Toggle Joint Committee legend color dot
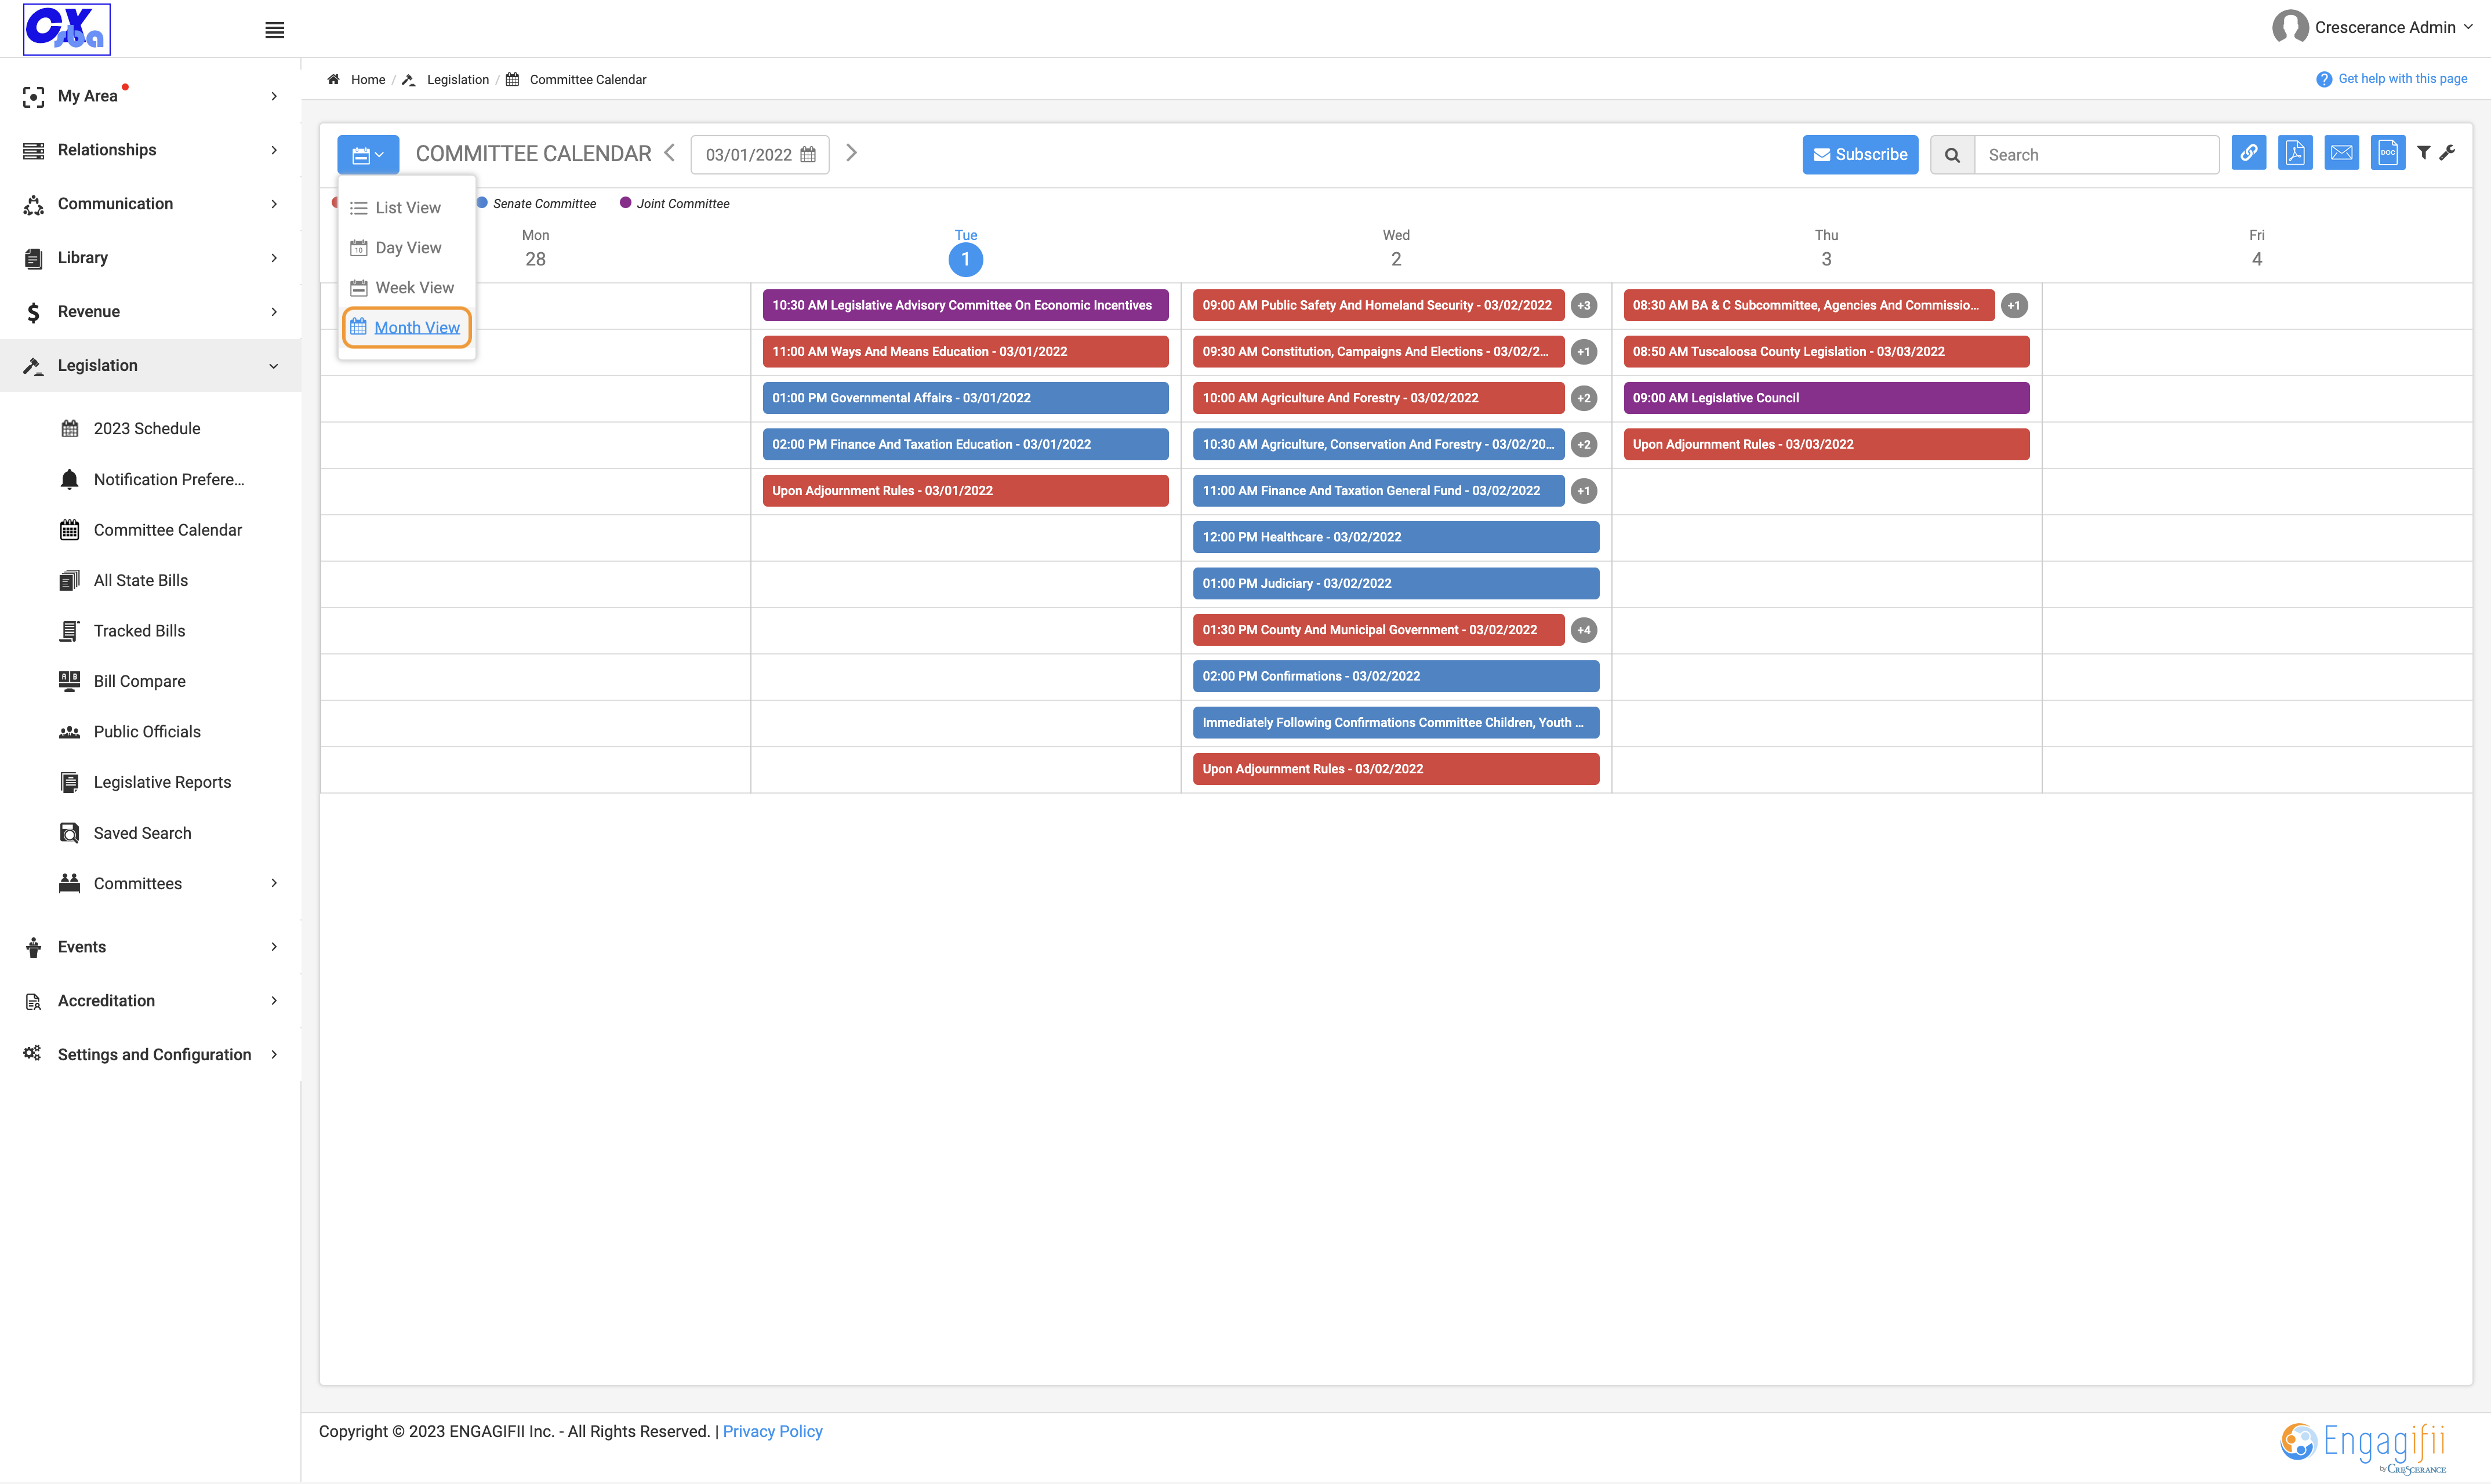Image resolution: width=2491 pixels, height=1484 pixels. coord(625,203)
